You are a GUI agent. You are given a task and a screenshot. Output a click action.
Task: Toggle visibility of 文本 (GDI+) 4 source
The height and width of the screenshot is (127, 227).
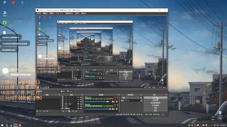coord(78,97)
